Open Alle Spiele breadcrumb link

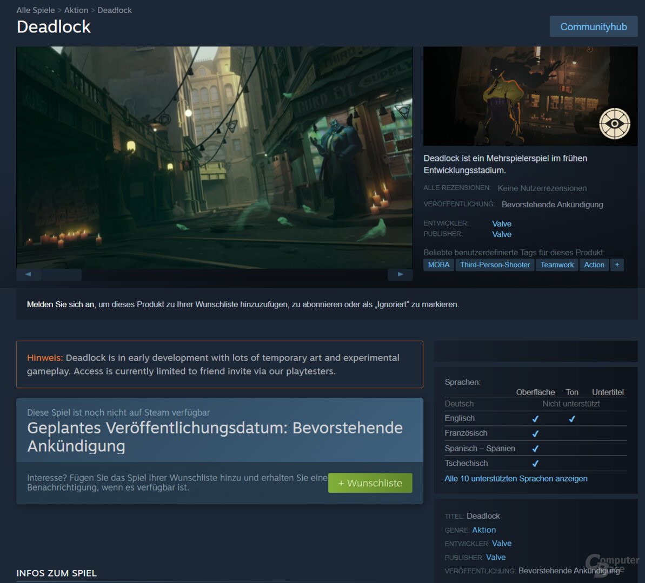click(36, 10)
